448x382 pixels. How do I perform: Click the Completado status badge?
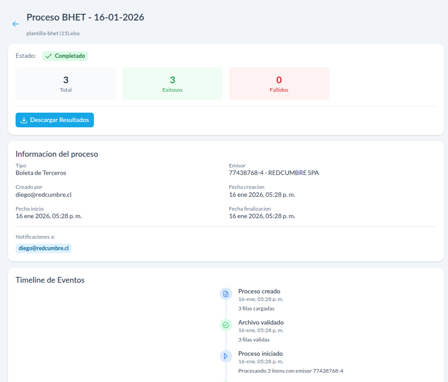[65, 56]
